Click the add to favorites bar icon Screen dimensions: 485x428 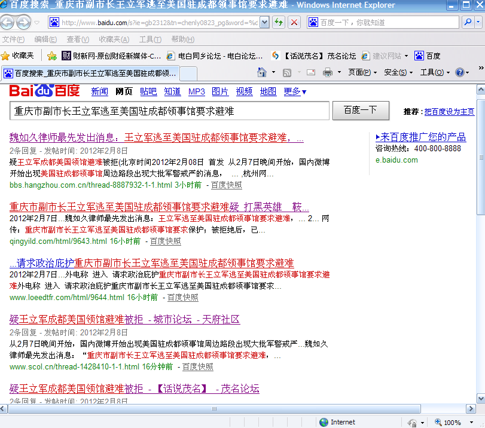coord(52,56)
